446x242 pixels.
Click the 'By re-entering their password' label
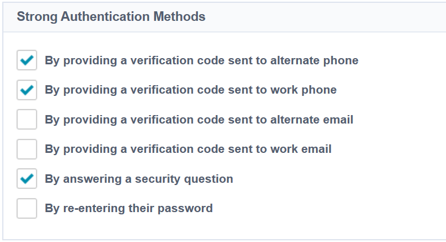[x=129, y=209]
